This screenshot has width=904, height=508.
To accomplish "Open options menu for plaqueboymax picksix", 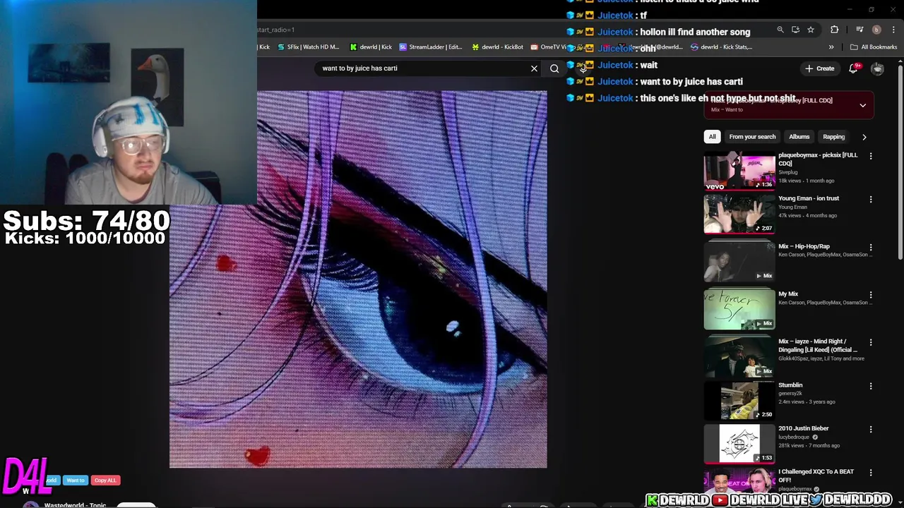I will (x=871, y=156).
